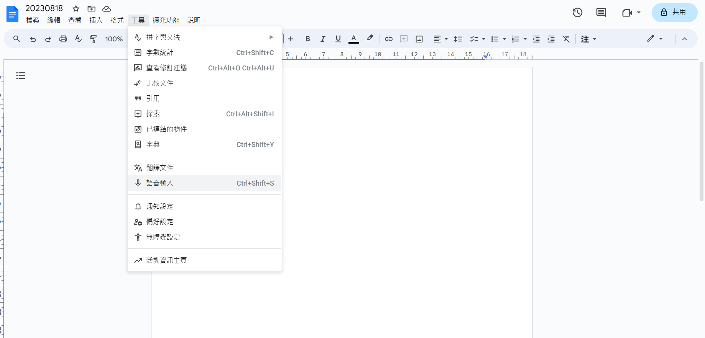Image resolution: width=705 pixels, height=338 pixels.
Task: Open the text alignment dropdown
Action: [440, 39]
